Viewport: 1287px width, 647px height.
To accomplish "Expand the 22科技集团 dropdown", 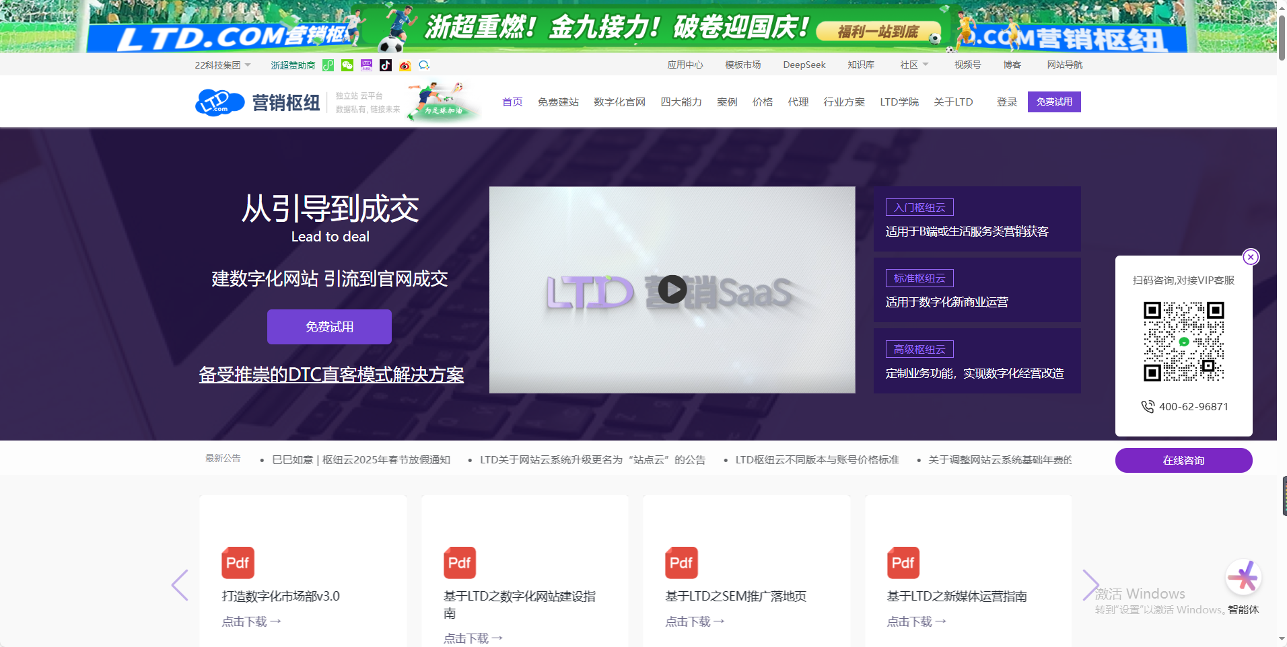I will pyautogui.click(x=223, y=65).
